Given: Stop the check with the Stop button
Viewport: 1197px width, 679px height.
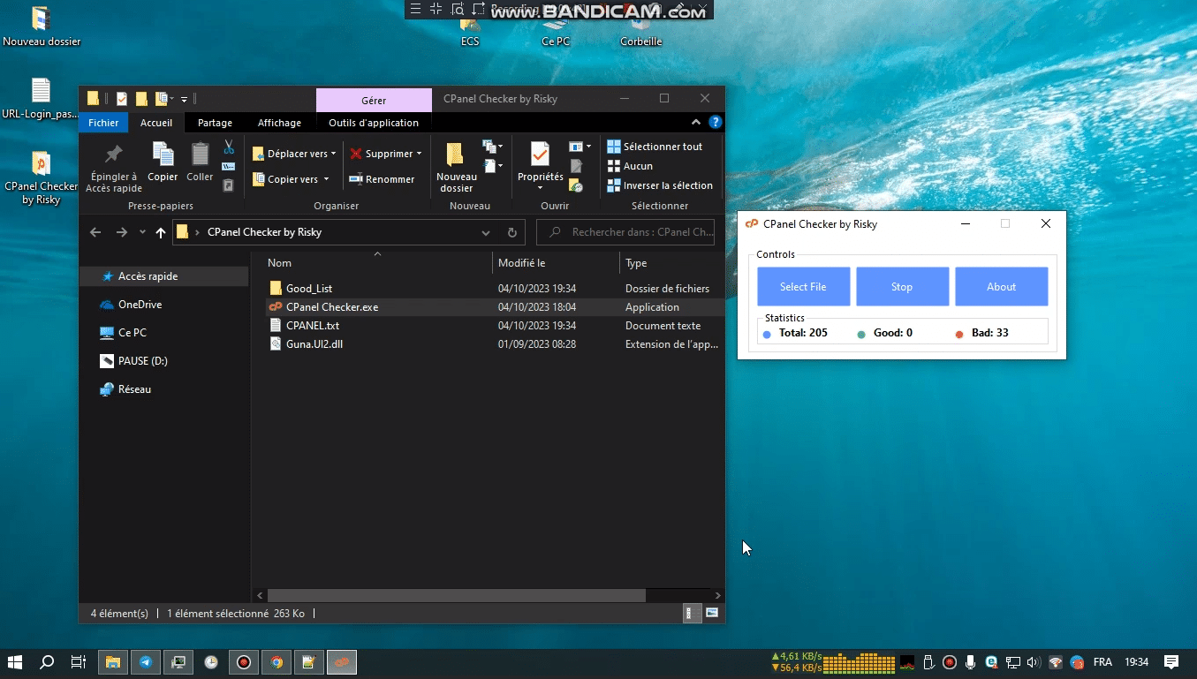Looking at the screenshot, I should 902,286.
